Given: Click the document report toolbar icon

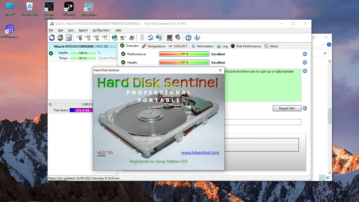Looking at the screenshot, I should (142, 38).
